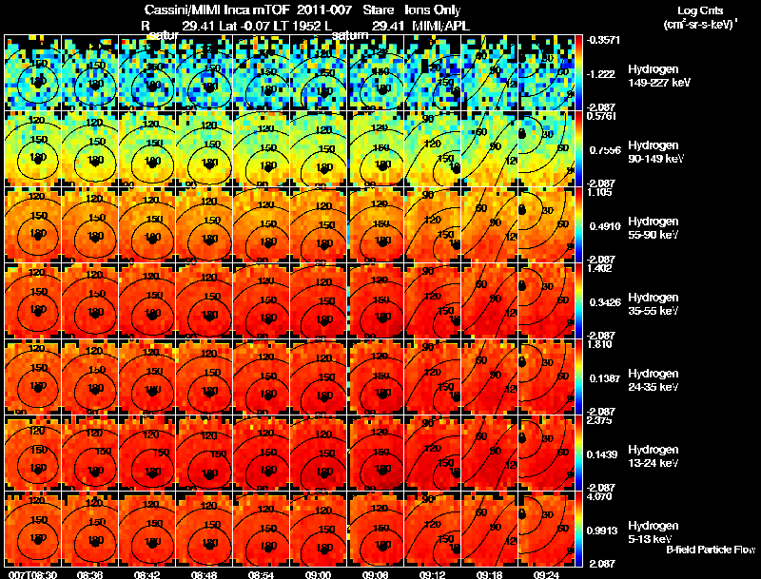761x579 pixels.
Task: Click the Log Cnts units header
Action: point(700,17)
